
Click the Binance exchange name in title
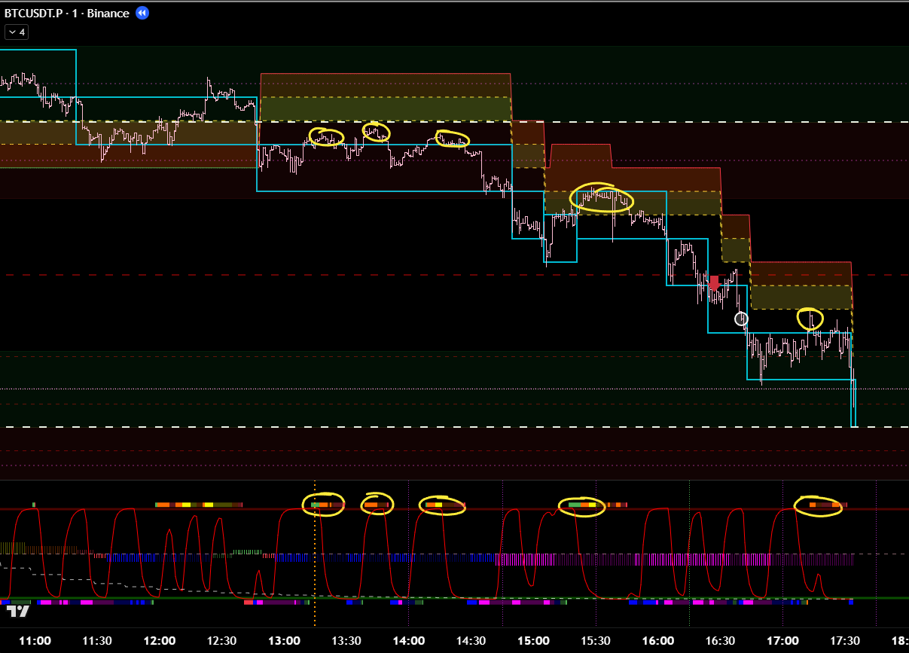click(x=107, y=13)
